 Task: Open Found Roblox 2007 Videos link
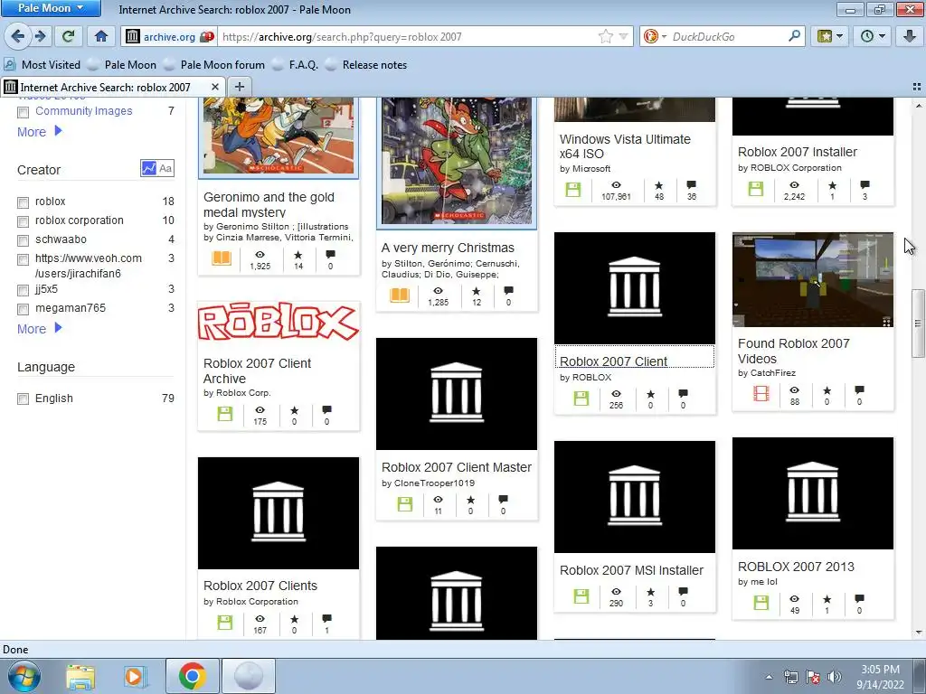(794, 352)
